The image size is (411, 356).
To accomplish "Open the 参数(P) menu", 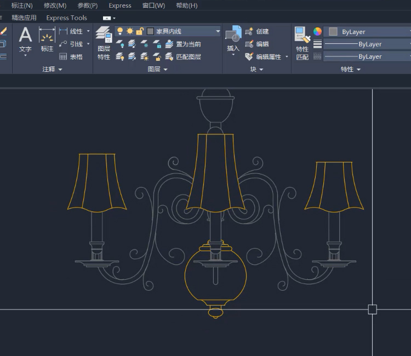I will (x=88, y=5).
